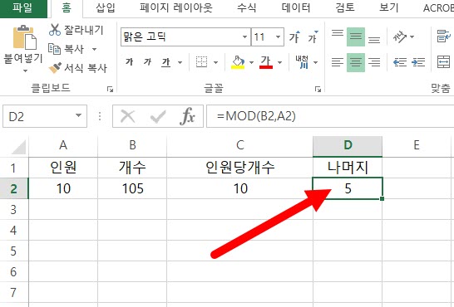Screen dimensions: 454x307
Task: Toggle middle vertical alignment
Action: tap(356, 37)
